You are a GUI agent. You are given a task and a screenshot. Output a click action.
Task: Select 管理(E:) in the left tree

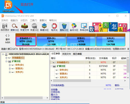click(19, 68)
